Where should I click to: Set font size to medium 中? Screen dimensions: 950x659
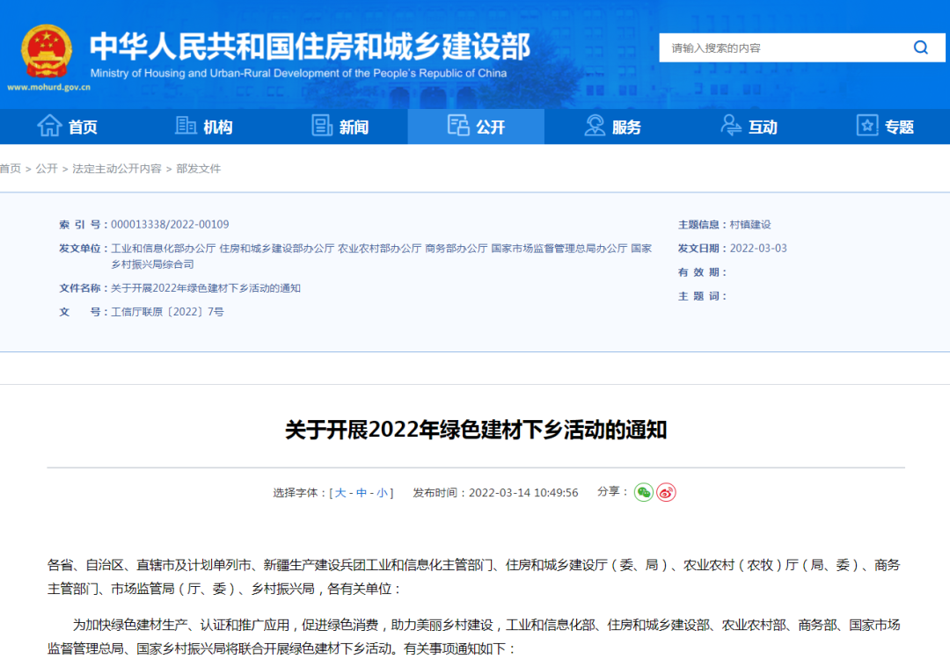[362, 493]
